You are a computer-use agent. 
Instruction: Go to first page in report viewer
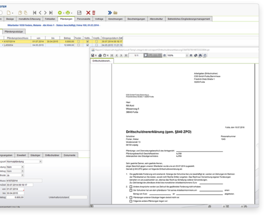click(x=112, y=55)
